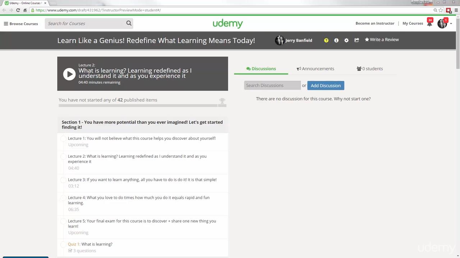The image size is (460, 258).
Task: Open the user profile avatar menu
Action: (x=442, y=23)
